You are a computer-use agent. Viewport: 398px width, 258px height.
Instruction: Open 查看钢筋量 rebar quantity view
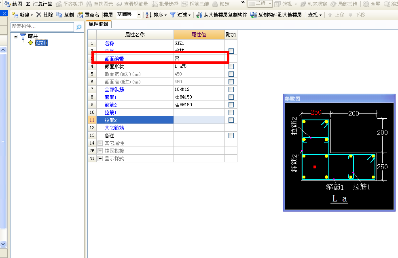[x=132, y=4]
